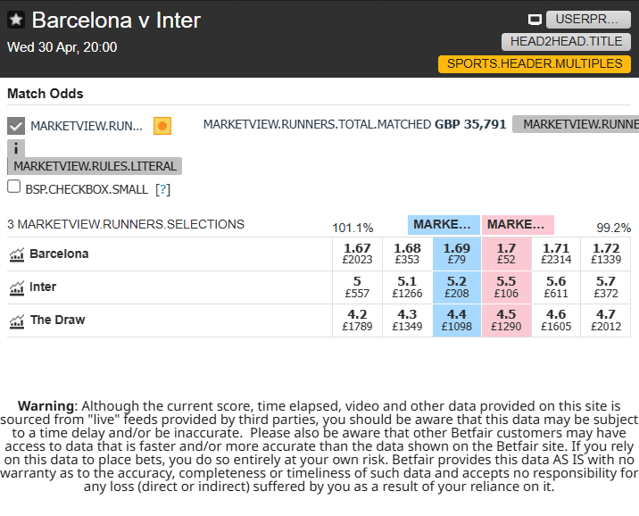This screenshot has width=639, height=516.
Task: Click the info 'i' icon above rules
Action: tap(16, 148)
